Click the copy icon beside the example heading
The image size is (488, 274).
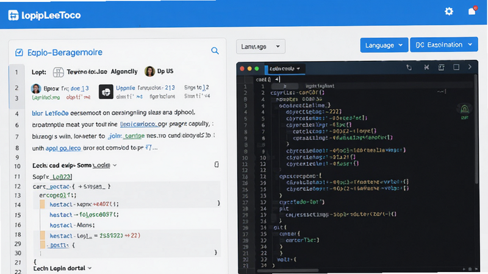click(x=217, y=164)
